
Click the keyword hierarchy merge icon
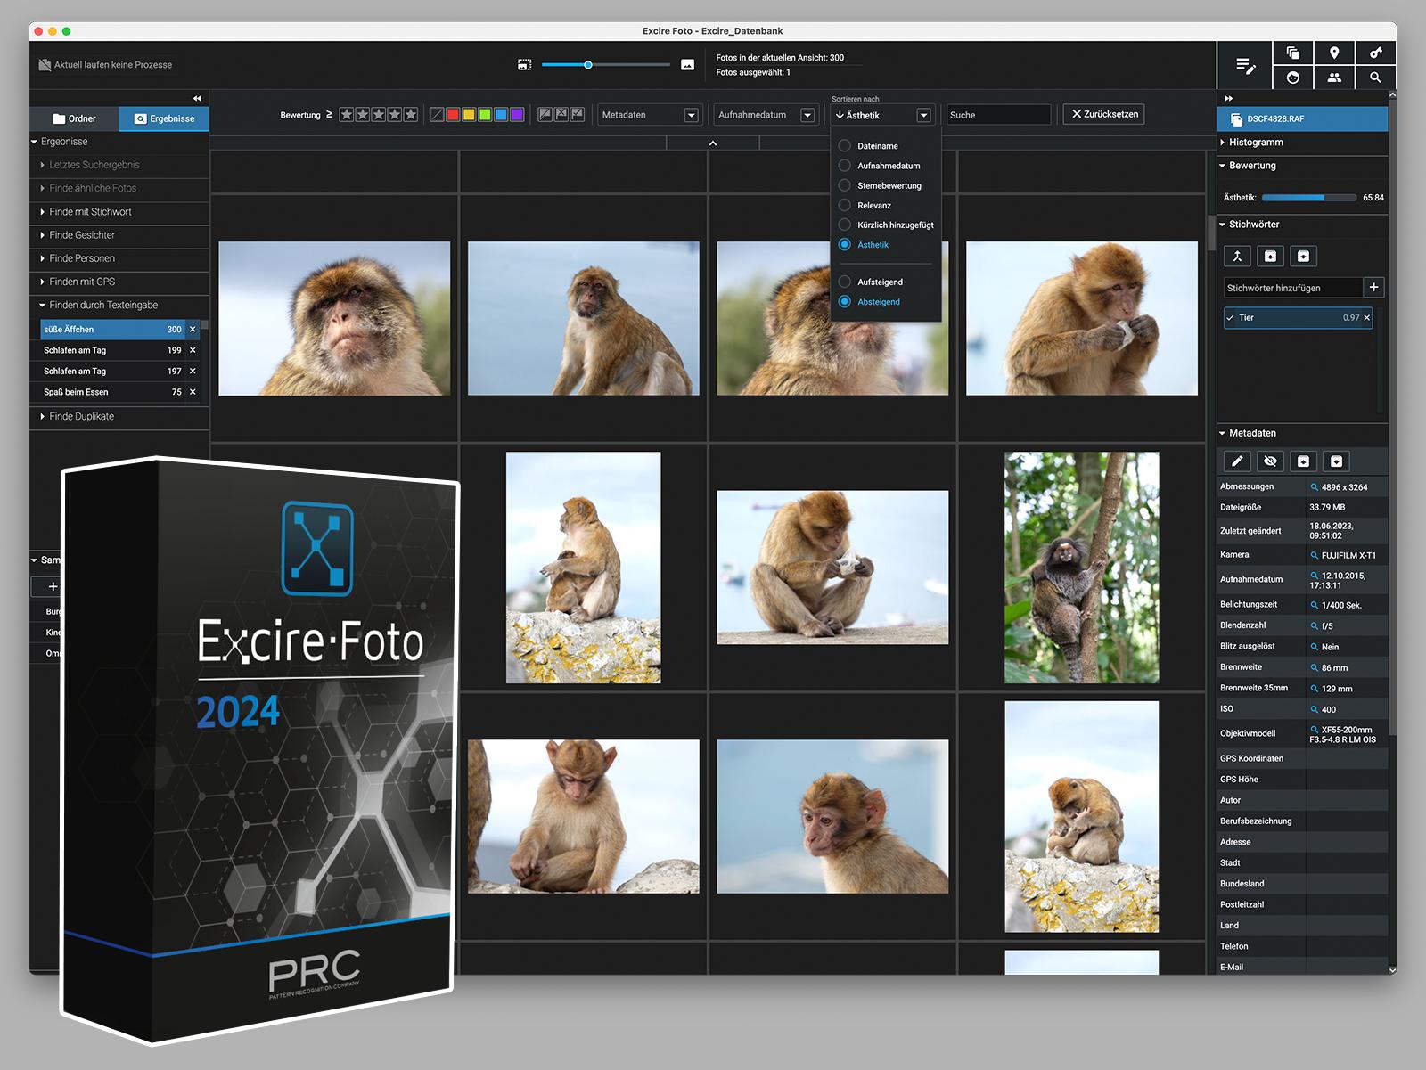pyautogui.click(x=1237, y=257)
